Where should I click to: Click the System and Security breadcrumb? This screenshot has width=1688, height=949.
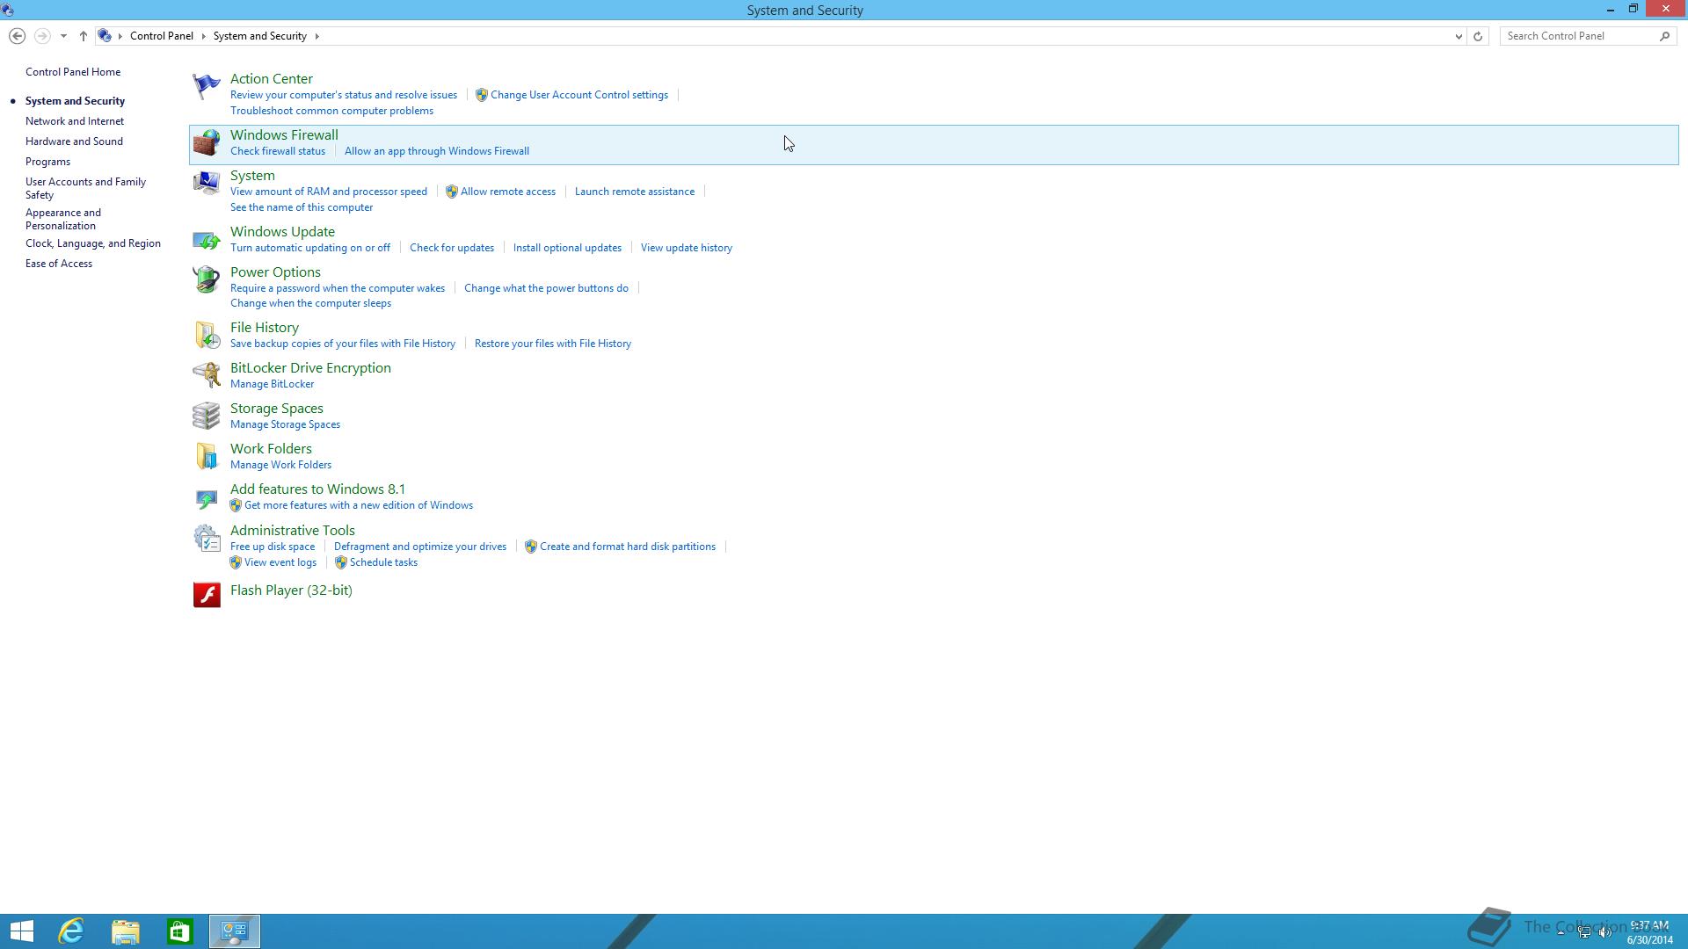[260, 36]
